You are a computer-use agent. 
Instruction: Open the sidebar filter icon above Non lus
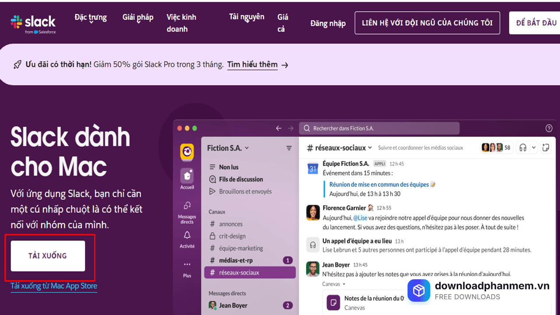(x=289, y=148)
